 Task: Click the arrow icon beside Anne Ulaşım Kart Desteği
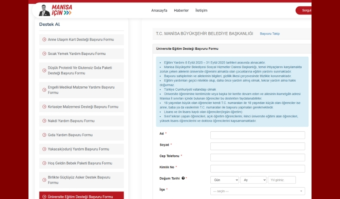point(44,39)
